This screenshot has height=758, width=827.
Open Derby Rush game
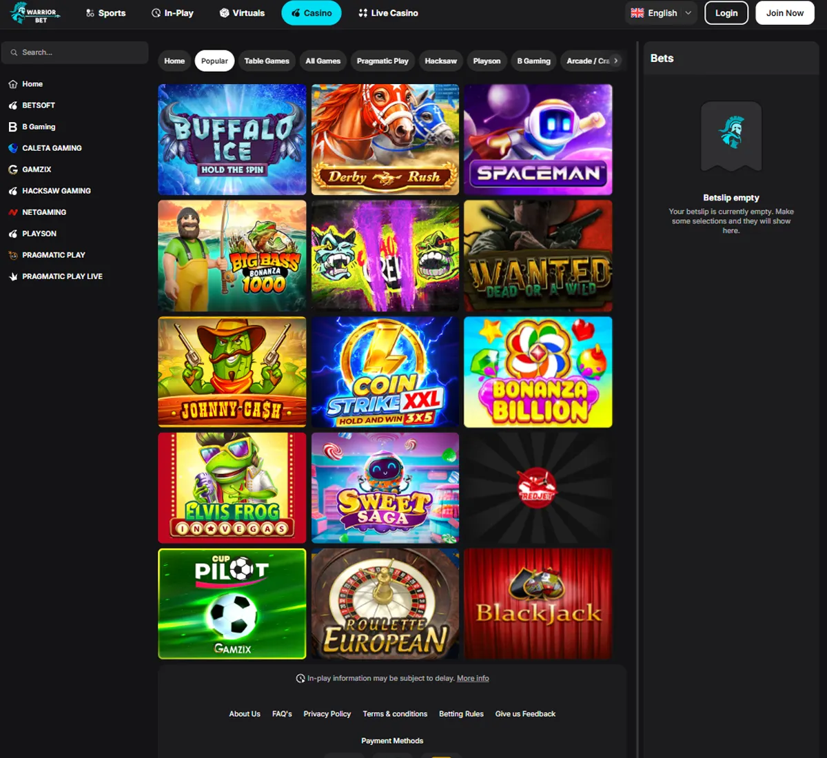click(385, 140)
